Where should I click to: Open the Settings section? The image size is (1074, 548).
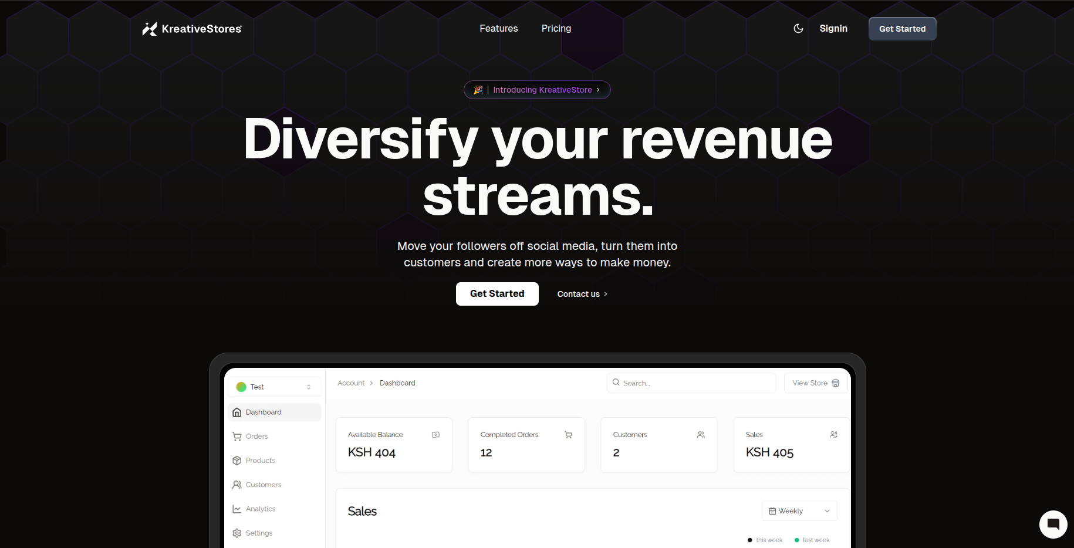click(259, 533)
